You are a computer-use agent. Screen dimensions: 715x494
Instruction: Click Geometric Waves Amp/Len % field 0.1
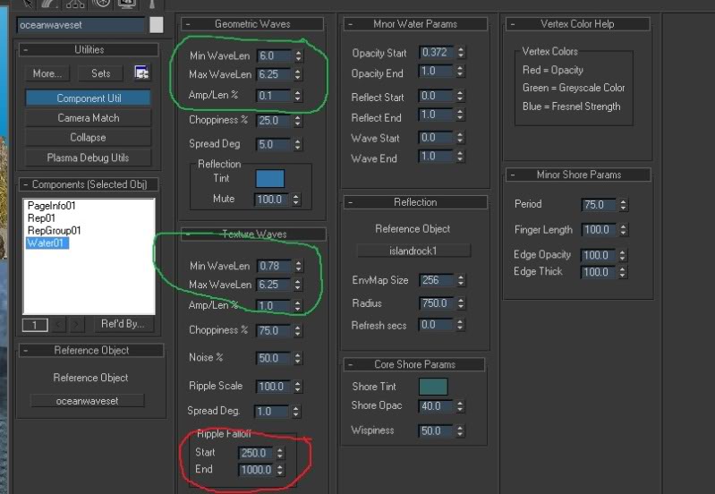click(274, 96)
